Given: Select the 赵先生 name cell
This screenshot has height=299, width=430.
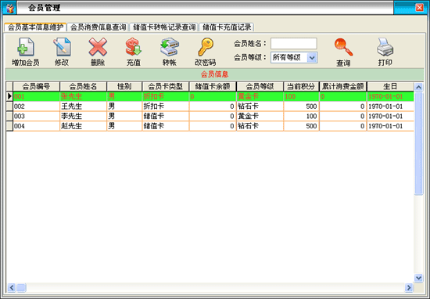Looking at the screenshot, I should (83, 126).
